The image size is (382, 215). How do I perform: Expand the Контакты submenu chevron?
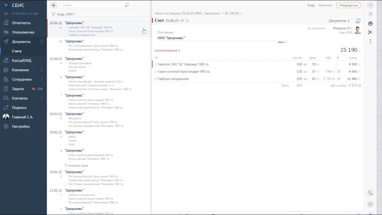click(x=41, y=98)
